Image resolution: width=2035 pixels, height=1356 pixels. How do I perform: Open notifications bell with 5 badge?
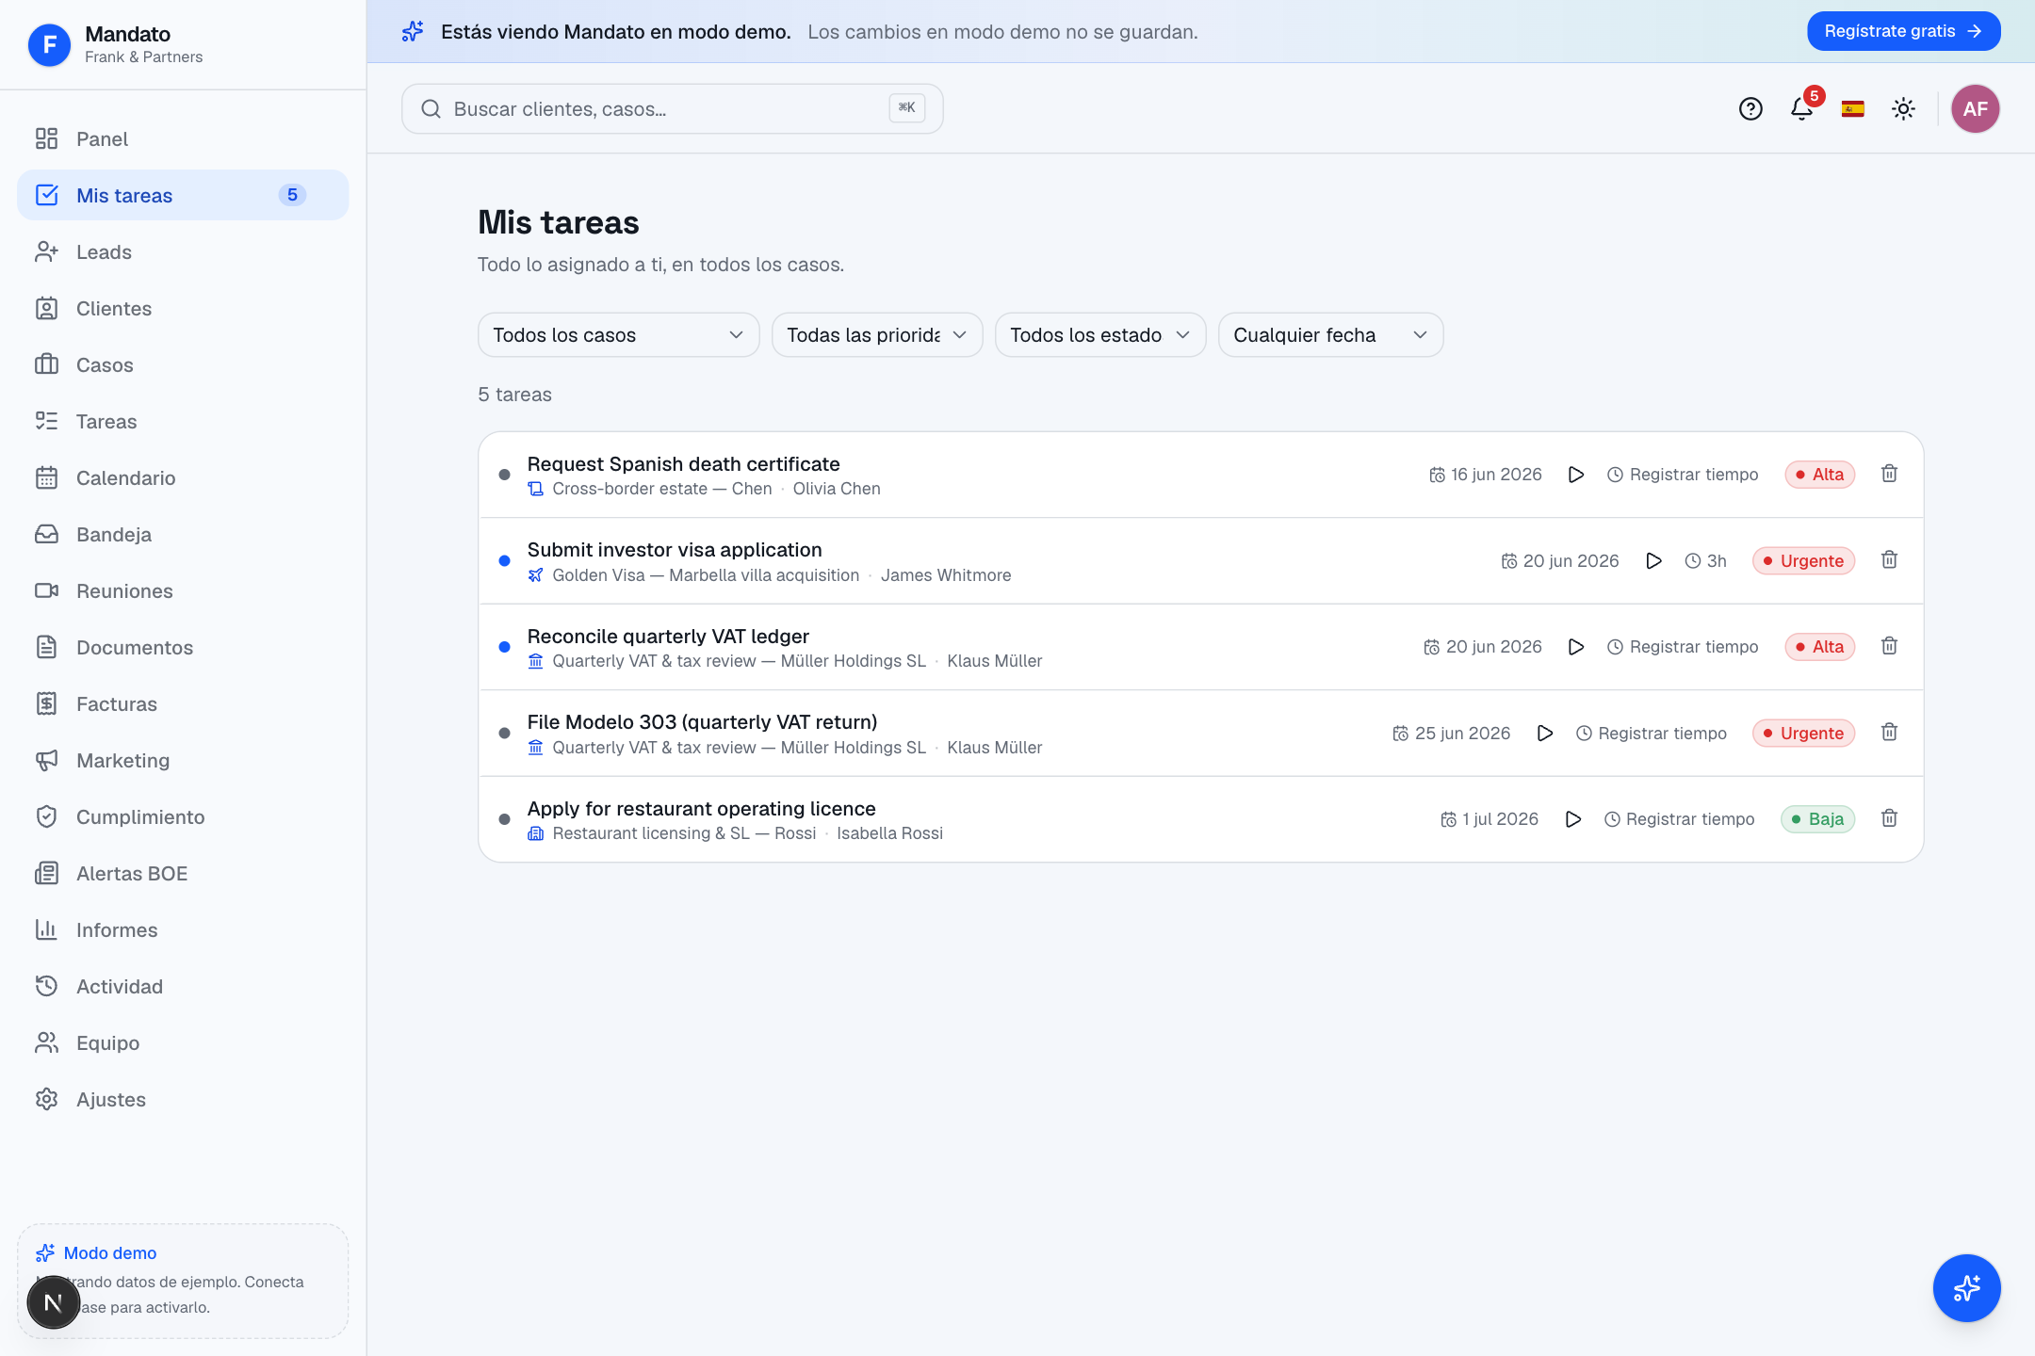(1802, 109)
